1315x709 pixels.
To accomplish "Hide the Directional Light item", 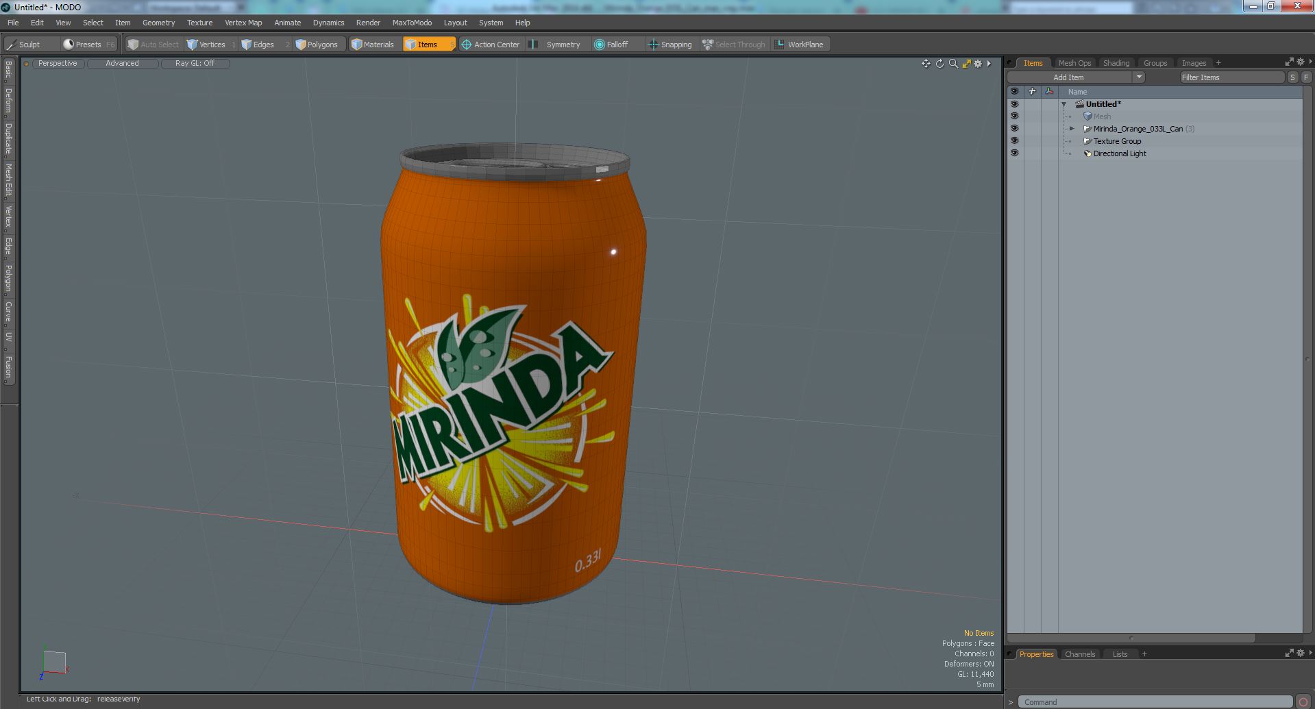I will 1014,153.
